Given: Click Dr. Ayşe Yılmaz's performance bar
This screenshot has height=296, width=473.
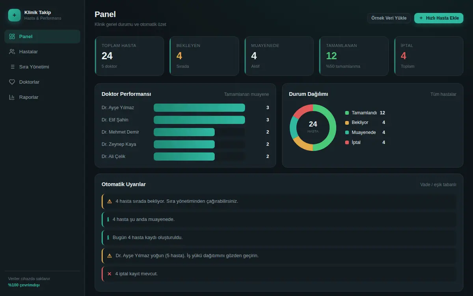Looking at the screenshot, I should (x=199, y=108).
